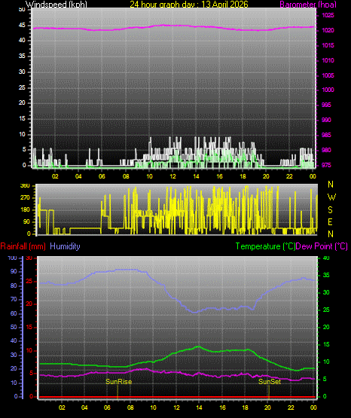Click the 12 hour tick on windspeed chart
Image resolution: width=351 pixels, height=418 pixels.
point(172,176)
